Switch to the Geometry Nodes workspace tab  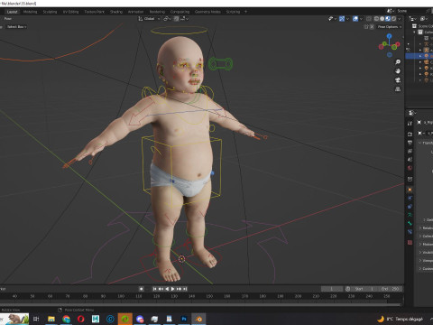pos(207,12)
